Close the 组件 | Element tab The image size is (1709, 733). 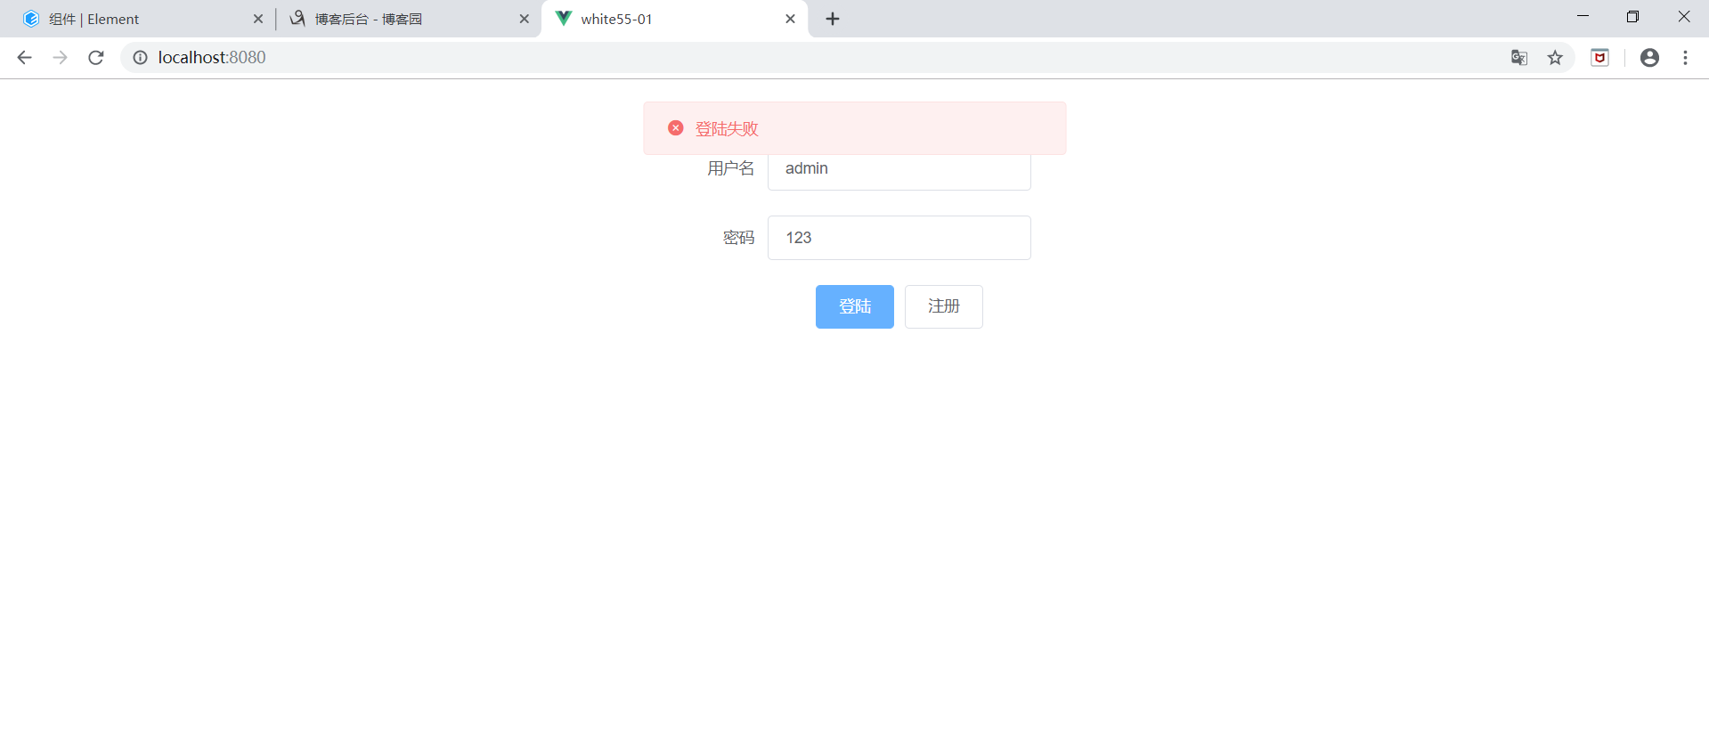(258, 19)
